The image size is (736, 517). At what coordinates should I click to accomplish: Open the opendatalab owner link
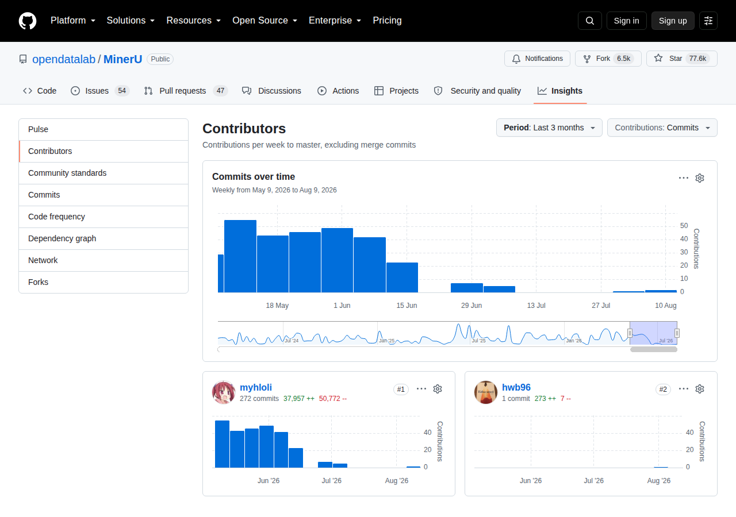coord(64,59)
